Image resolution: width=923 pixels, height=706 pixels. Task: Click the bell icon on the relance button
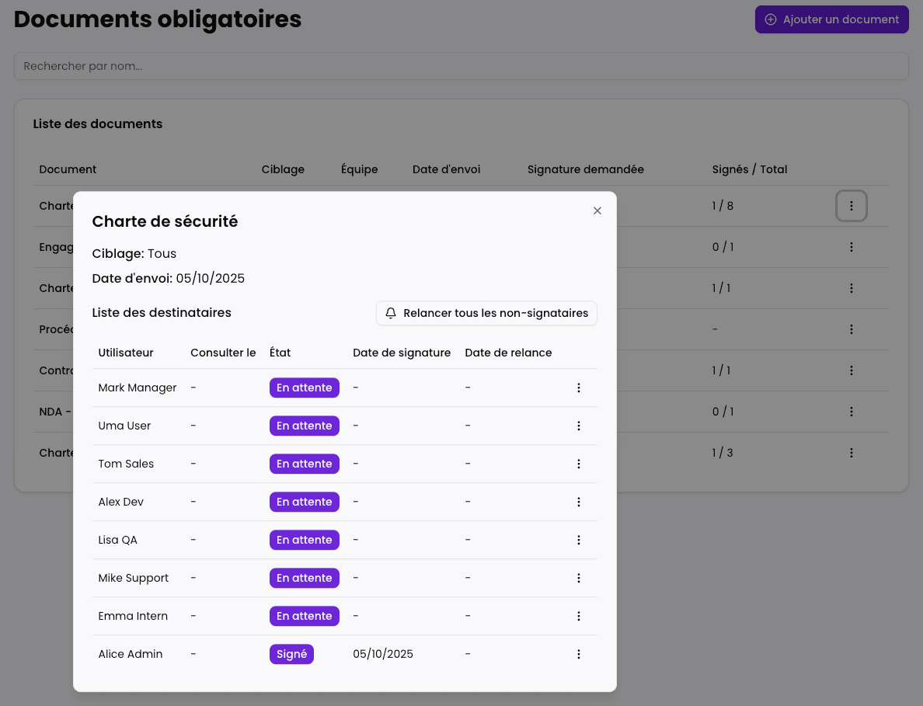(390, 313)
